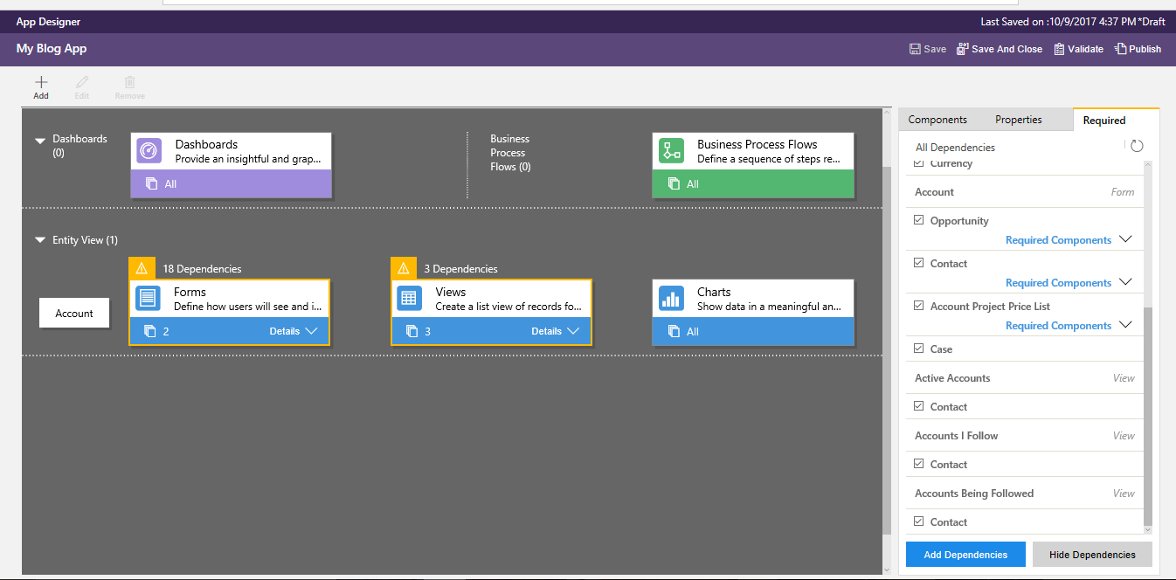Uncheck the Case dependency checkbox

click(918, 349)
